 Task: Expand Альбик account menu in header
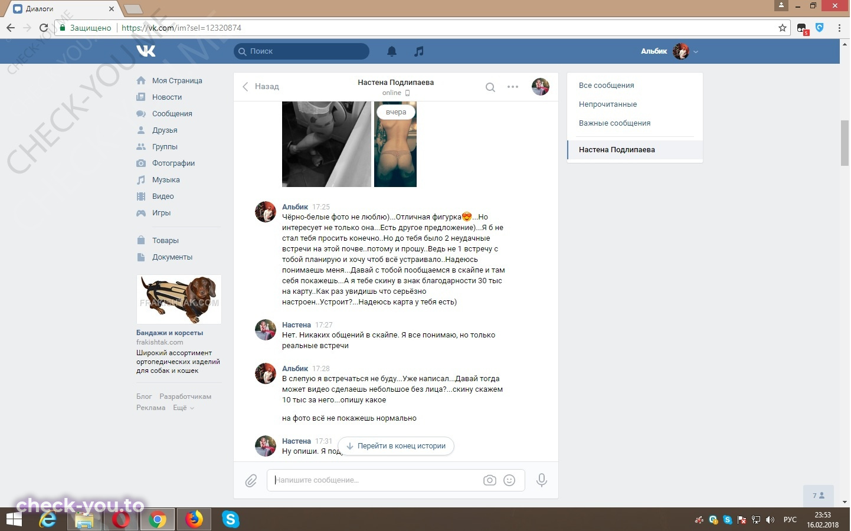pyautogui.click(x=670, y=51)
